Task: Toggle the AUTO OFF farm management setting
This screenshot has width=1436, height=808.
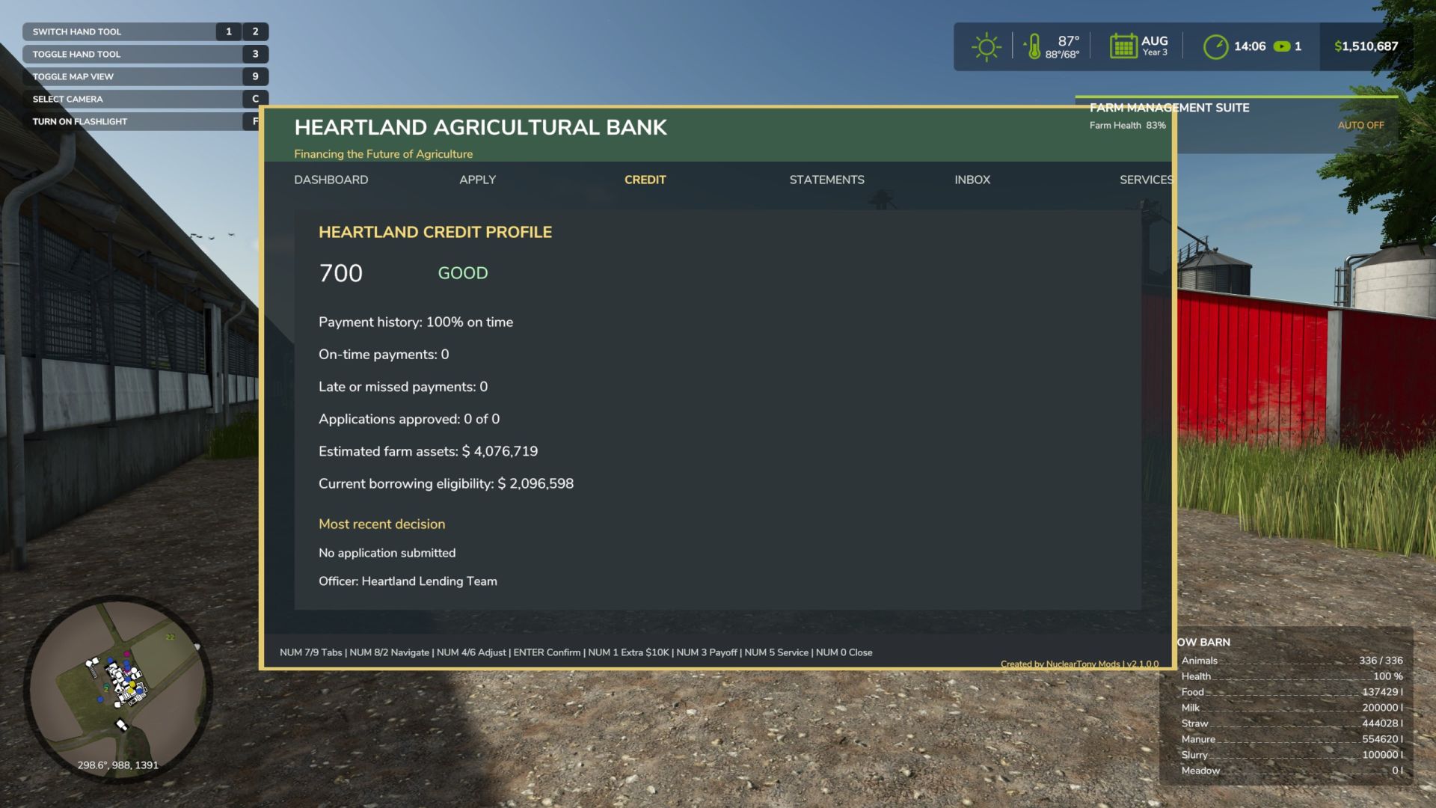Action: click(x=1360, y=125)
